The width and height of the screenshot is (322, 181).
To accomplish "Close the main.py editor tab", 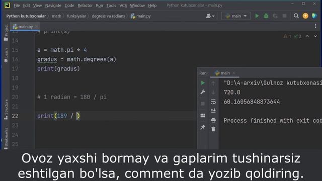I will [36, 27].
